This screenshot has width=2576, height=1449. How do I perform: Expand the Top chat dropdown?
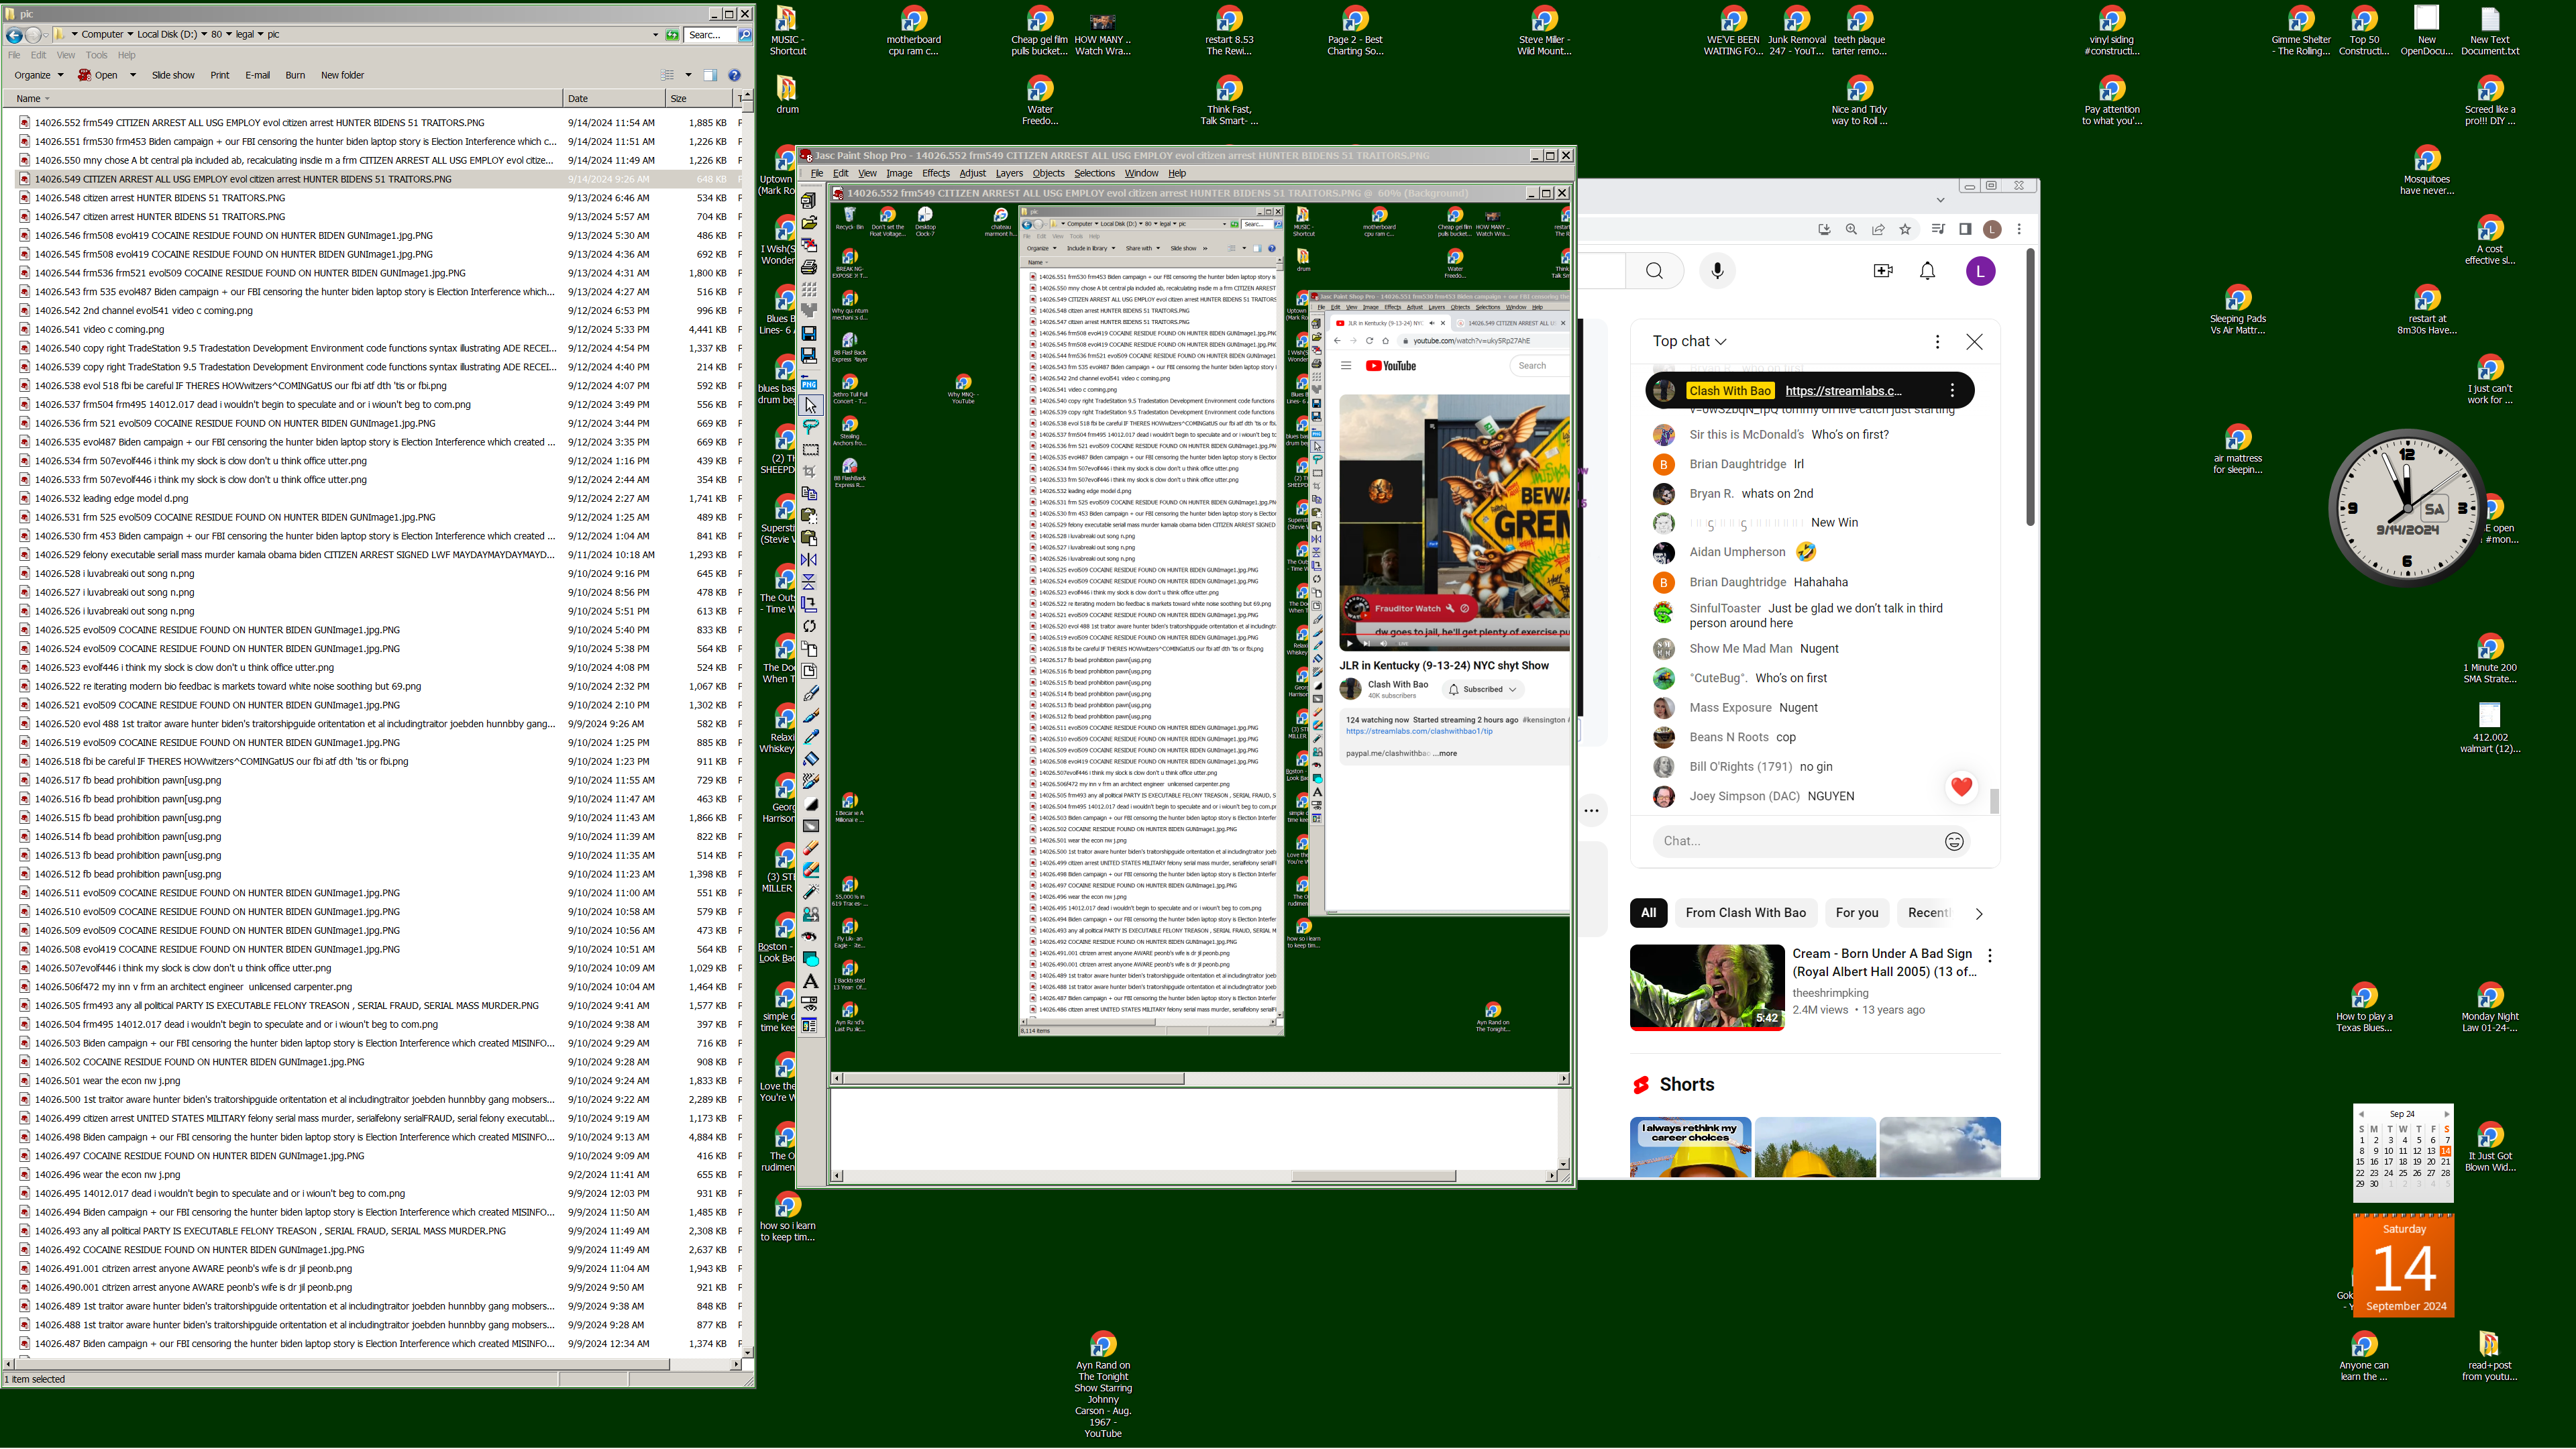(x=1690, y=341)
